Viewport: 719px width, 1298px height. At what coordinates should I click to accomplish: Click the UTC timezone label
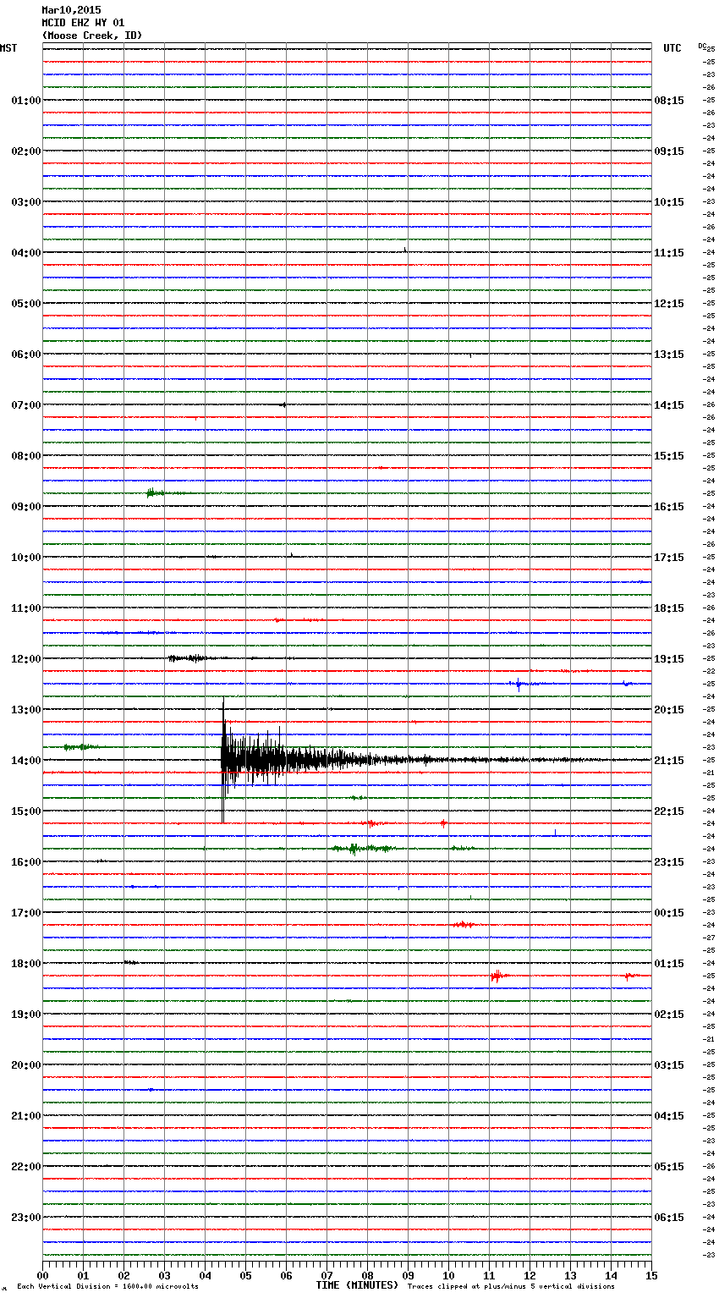pos(672,48)
